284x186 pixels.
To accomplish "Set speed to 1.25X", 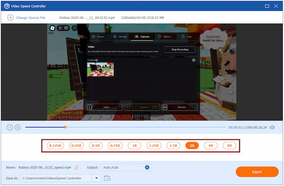I will click(x=154, y=145).
